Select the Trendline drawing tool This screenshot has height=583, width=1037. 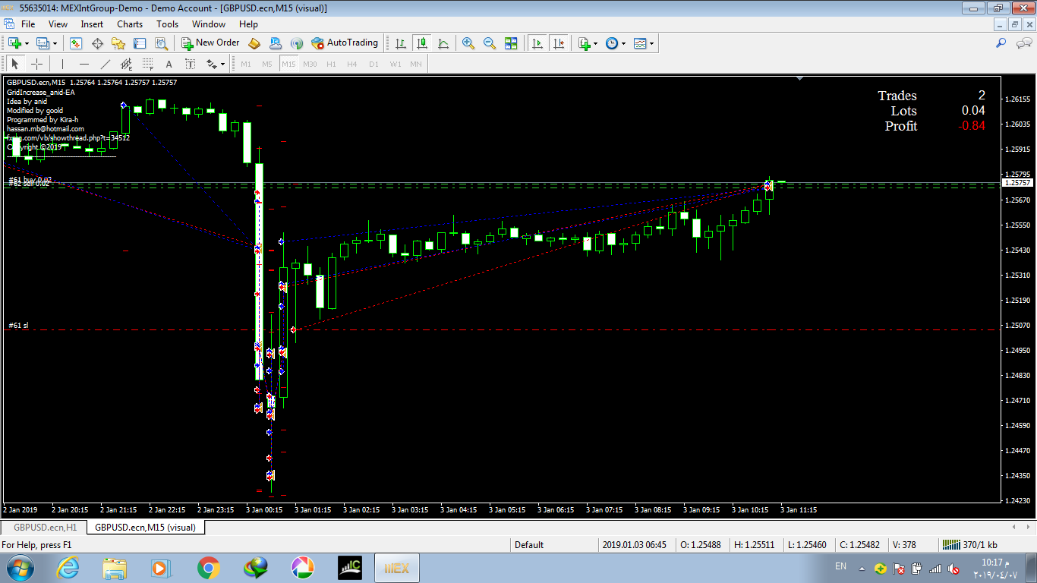tap(106, 65)
